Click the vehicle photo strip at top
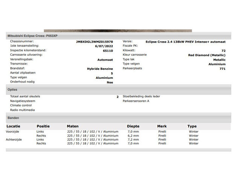This screenshot has height=181, width=241. 118,31
